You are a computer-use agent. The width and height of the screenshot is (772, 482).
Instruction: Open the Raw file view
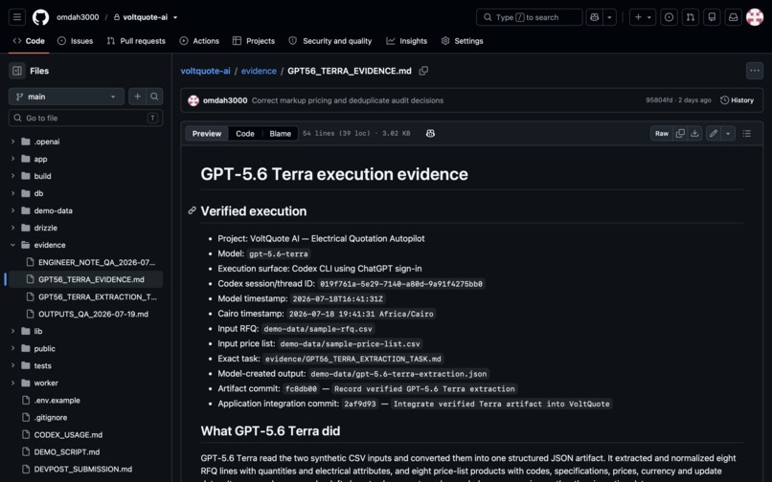(662, 134)
